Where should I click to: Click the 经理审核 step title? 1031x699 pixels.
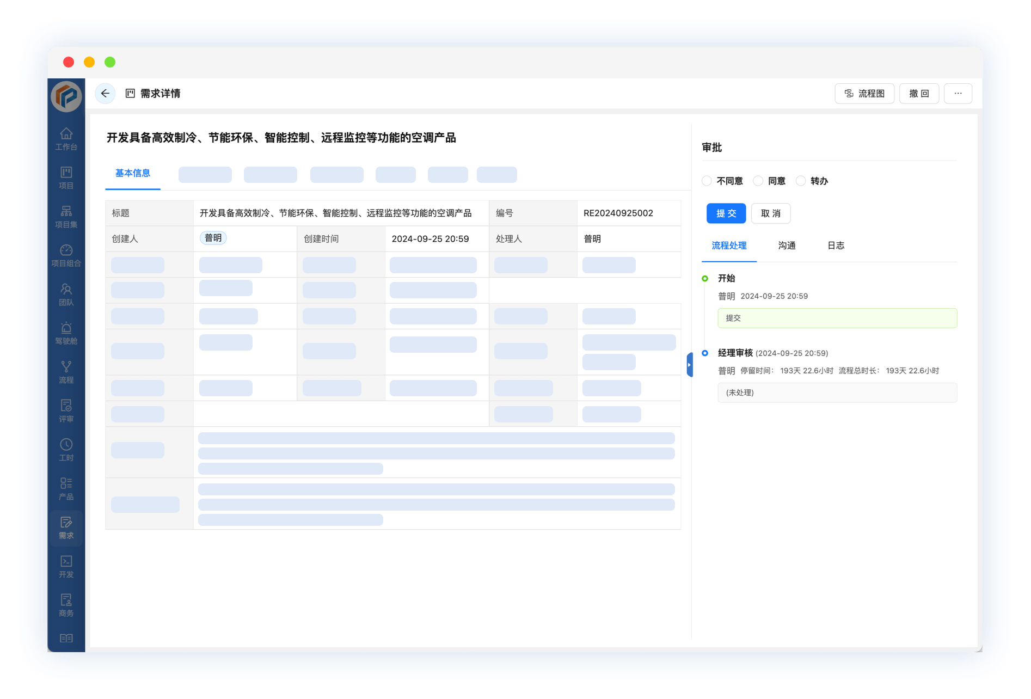click(735, 353)
